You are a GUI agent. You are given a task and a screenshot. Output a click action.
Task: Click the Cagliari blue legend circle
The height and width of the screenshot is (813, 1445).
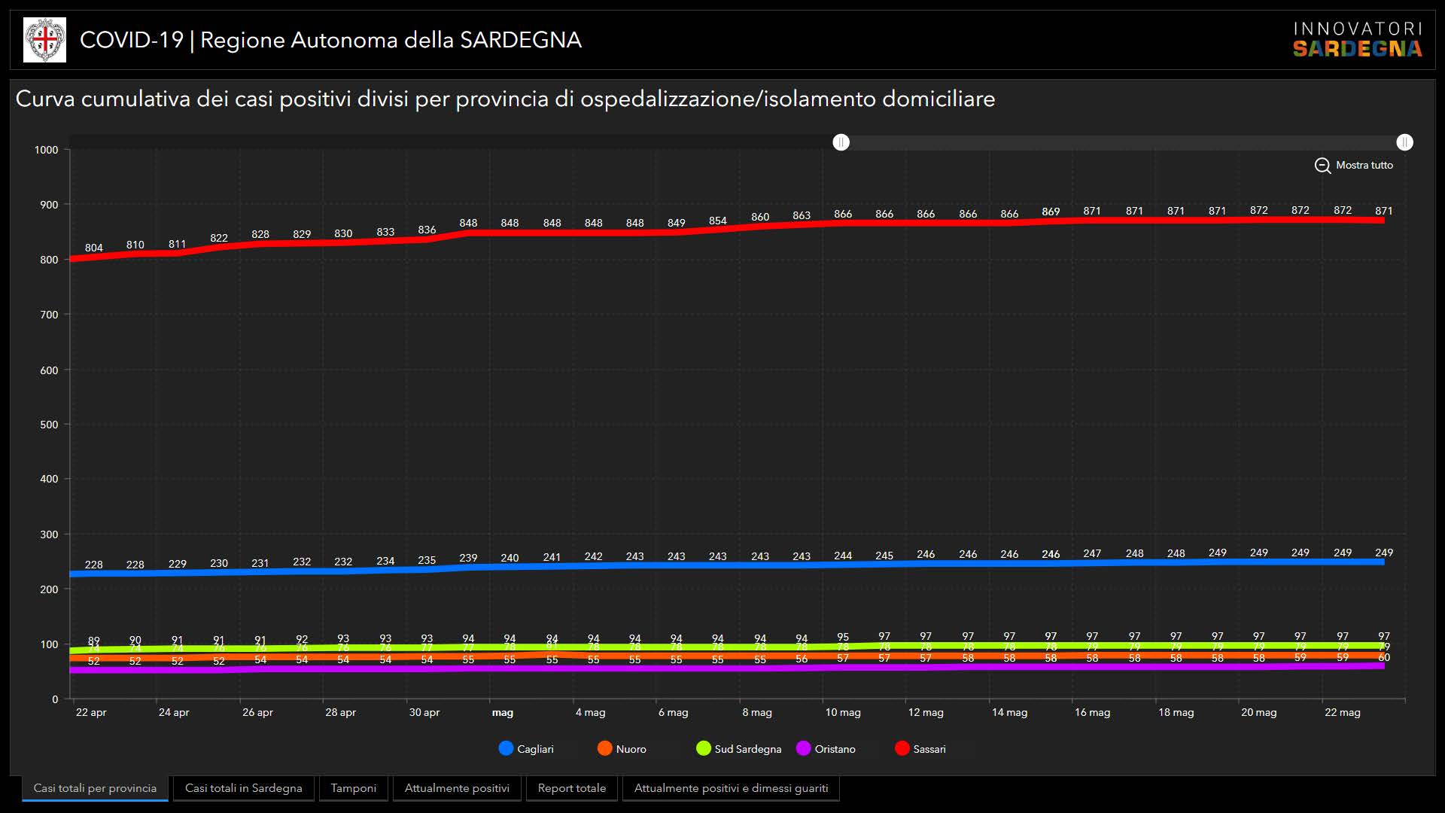pos(506,748)
